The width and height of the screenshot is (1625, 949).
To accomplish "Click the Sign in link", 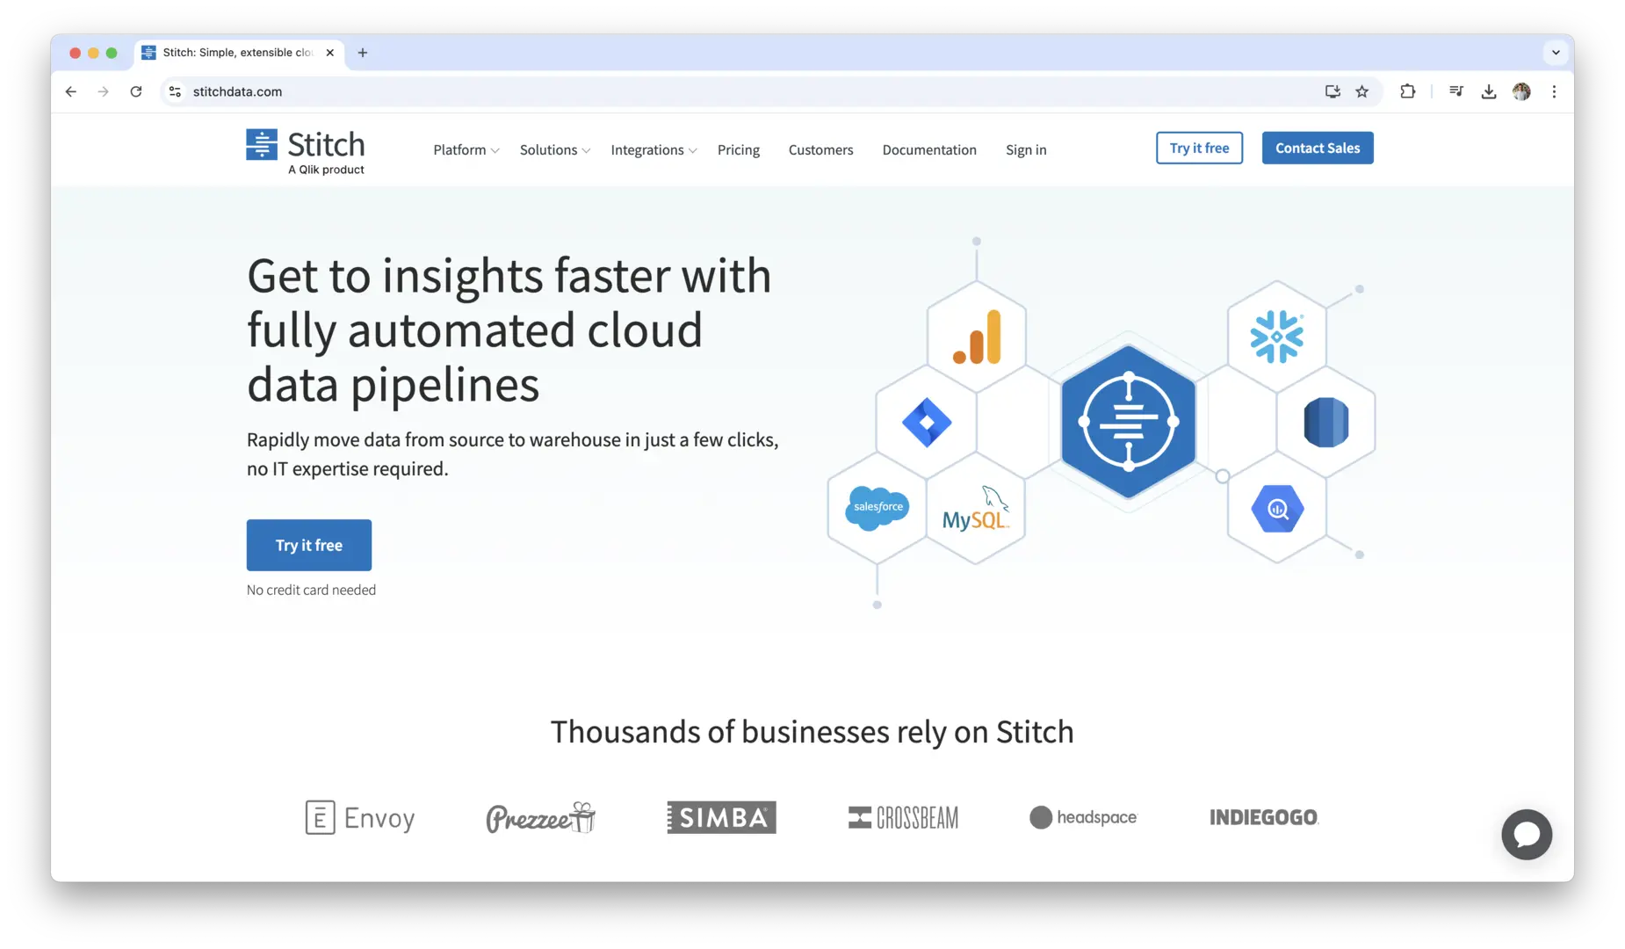I will pos(1025,150).
